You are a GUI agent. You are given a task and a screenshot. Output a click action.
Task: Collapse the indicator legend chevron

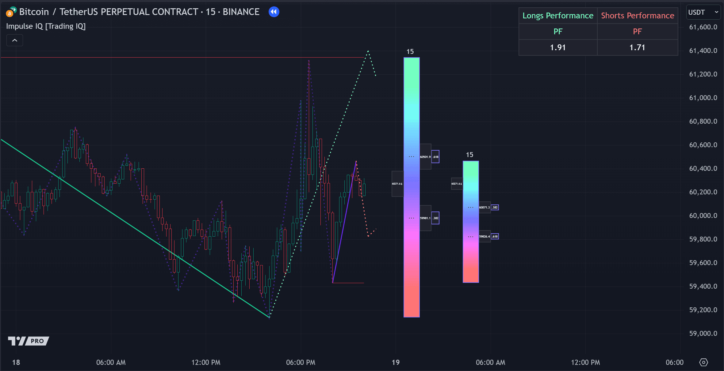point(15,40)
